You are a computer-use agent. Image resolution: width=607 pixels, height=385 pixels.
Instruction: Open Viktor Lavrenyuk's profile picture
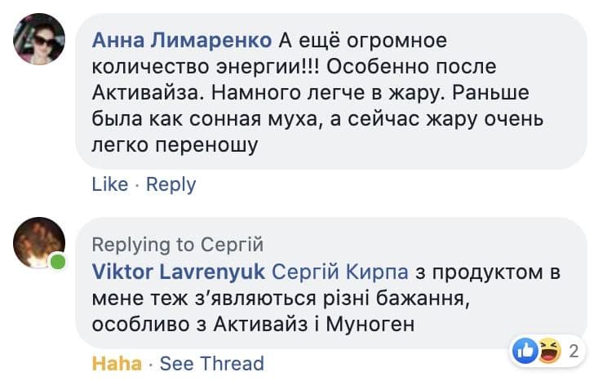40,242
